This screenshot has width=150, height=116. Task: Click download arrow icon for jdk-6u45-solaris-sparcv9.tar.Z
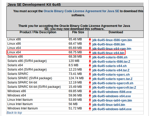point(90,87)
